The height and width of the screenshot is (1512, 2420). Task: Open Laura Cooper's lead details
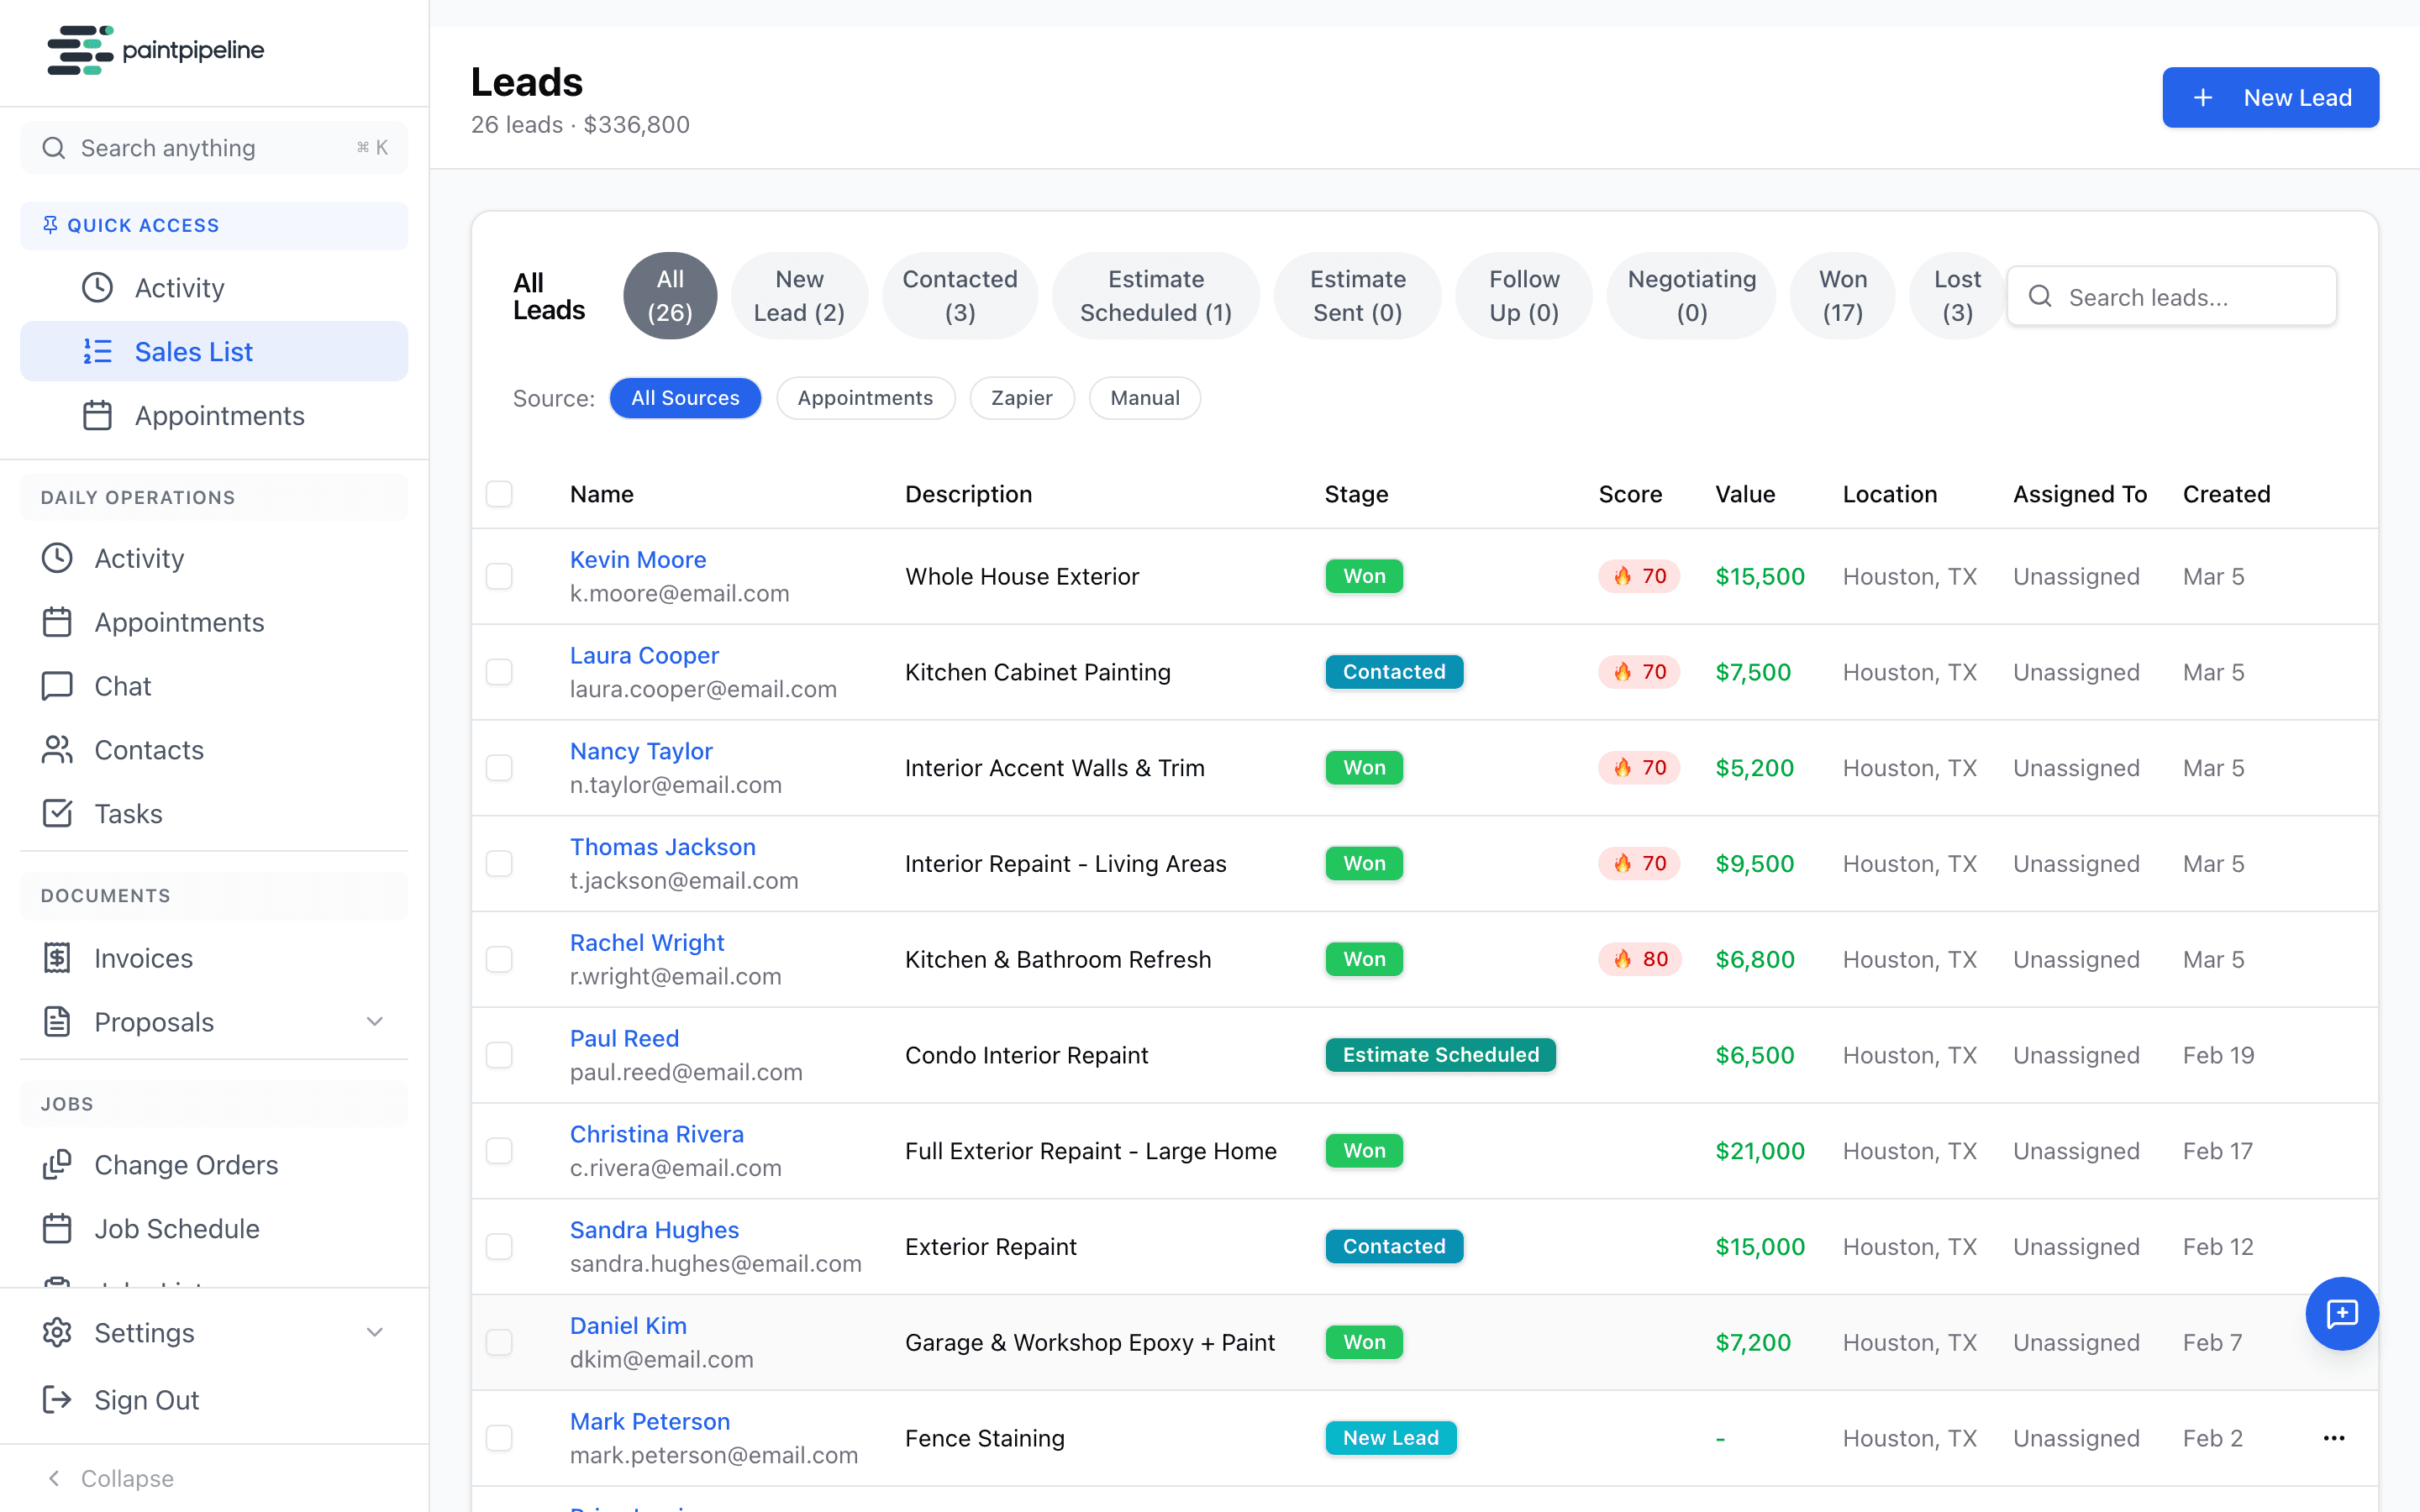(644, 655)
